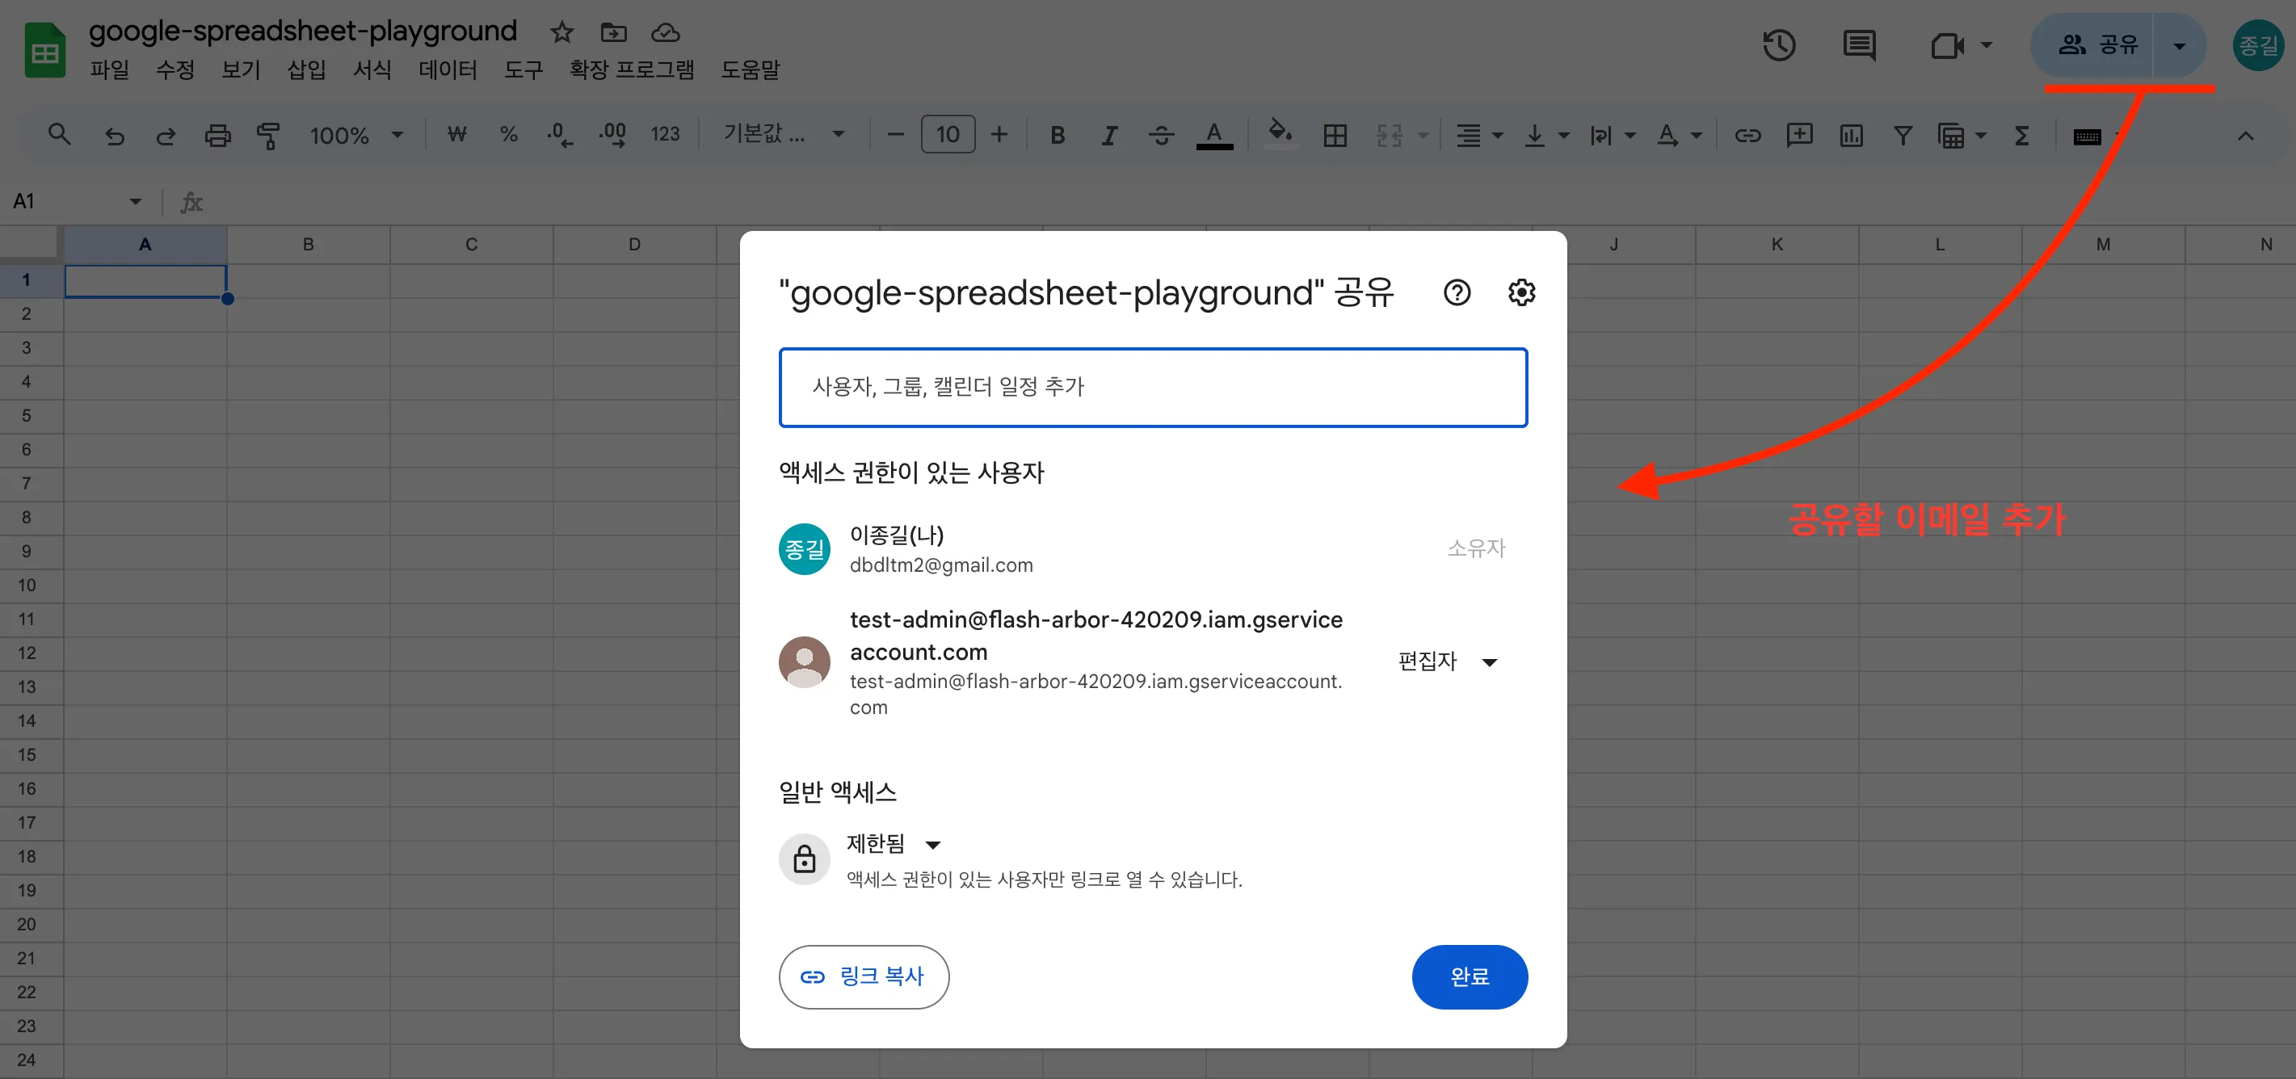Select the Σ functions tool

pyautogui.click(x=2021, y=135)
